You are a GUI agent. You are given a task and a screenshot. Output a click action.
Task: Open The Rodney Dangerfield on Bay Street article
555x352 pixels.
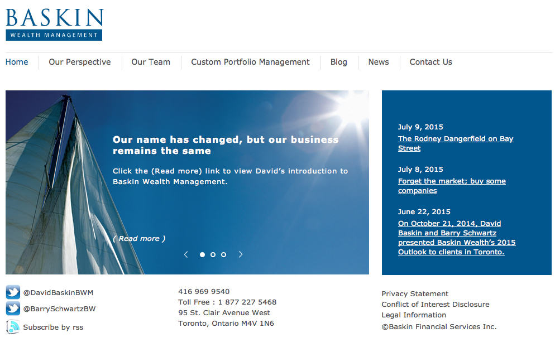click(x=456, y=143)
